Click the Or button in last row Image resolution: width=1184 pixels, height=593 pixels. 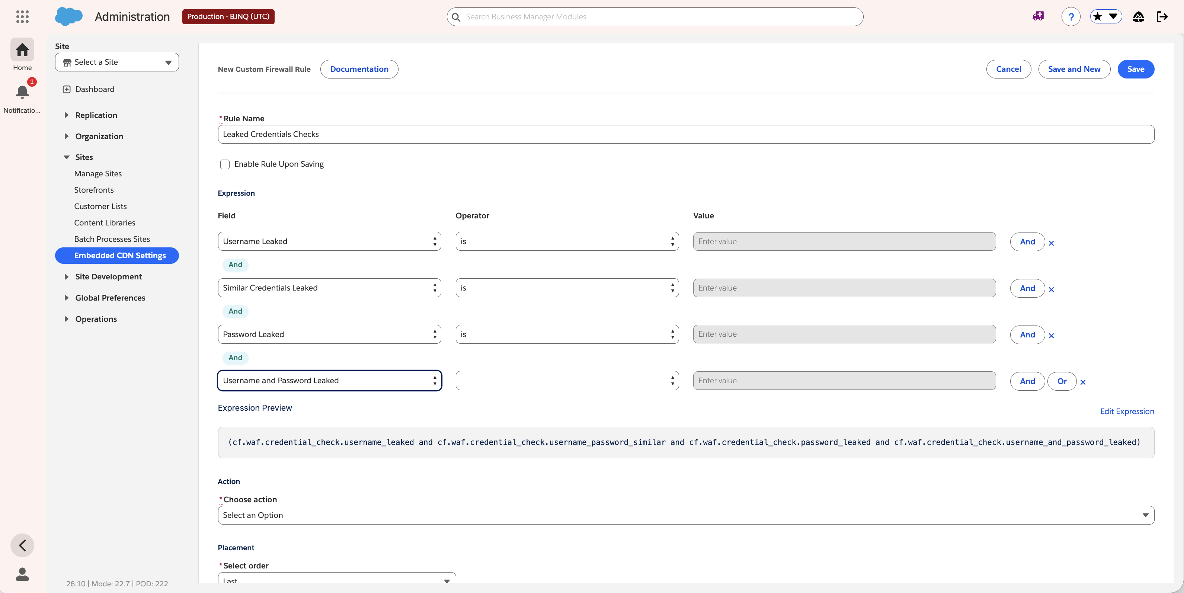tap(1062, 381)
